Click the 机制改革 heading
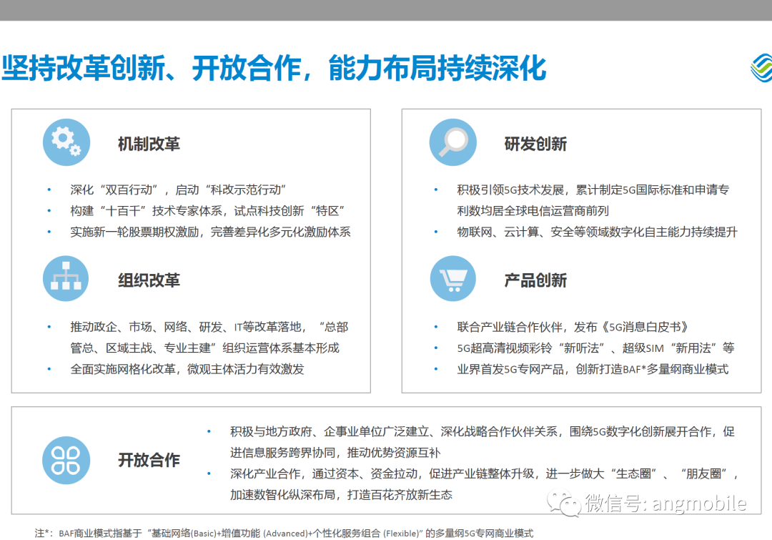The height and width of the screenshot is (540, 772). 149,144
